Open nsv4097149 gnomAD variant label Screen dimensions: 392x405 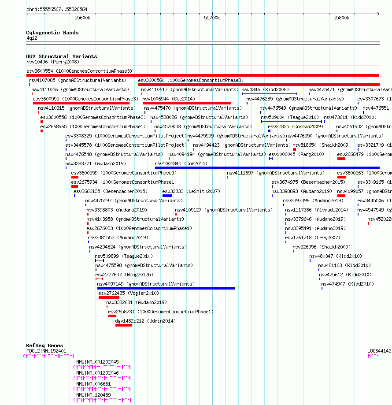click(x=146, y=284)
